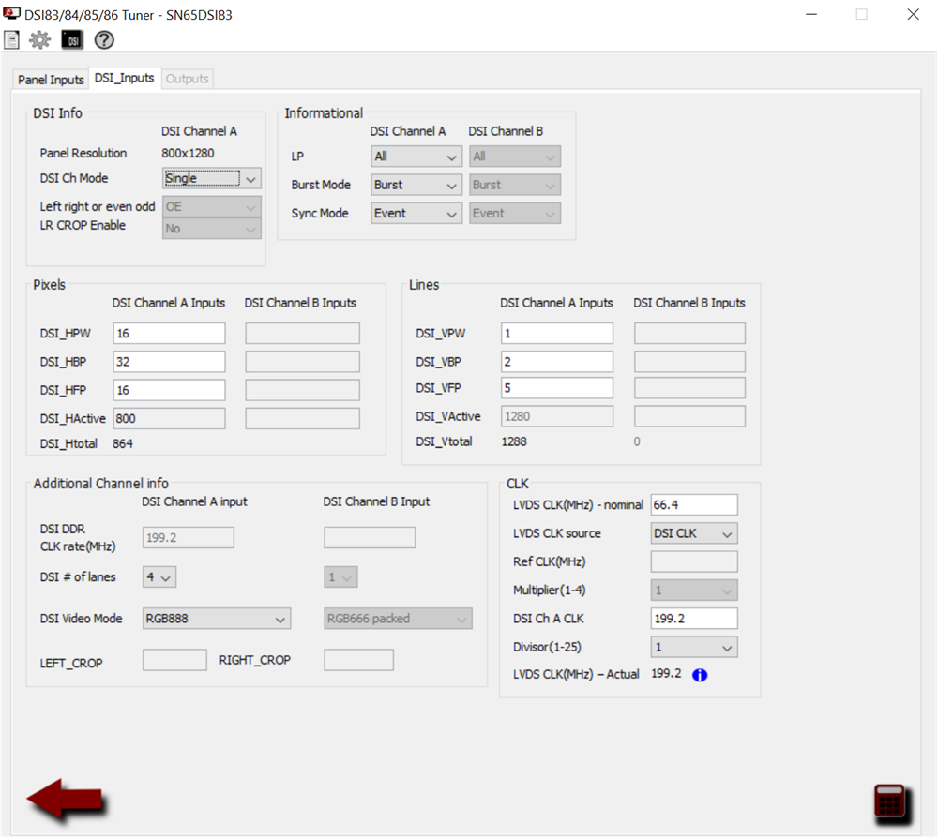The height and width of the screenshot is (838, 938).
Task: Open the report/log icon in the toolbar
Action: 12,40
